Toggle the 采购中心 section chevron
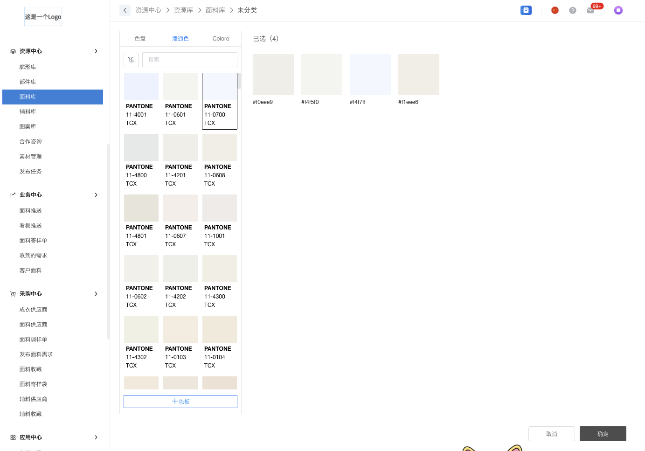 (x=96, y=294)
